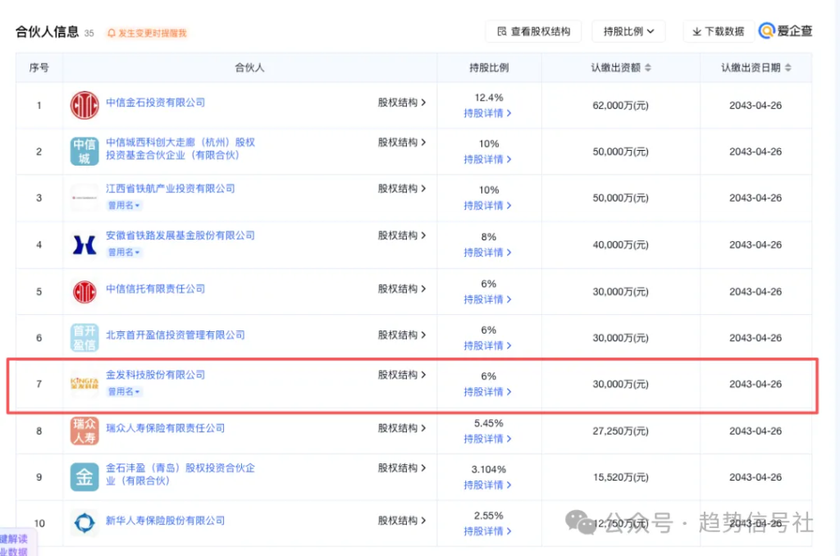Click the 中信城 logo in row 2
Image resolution: width=840 pixels, height=556 pixels.
[84, 151]
